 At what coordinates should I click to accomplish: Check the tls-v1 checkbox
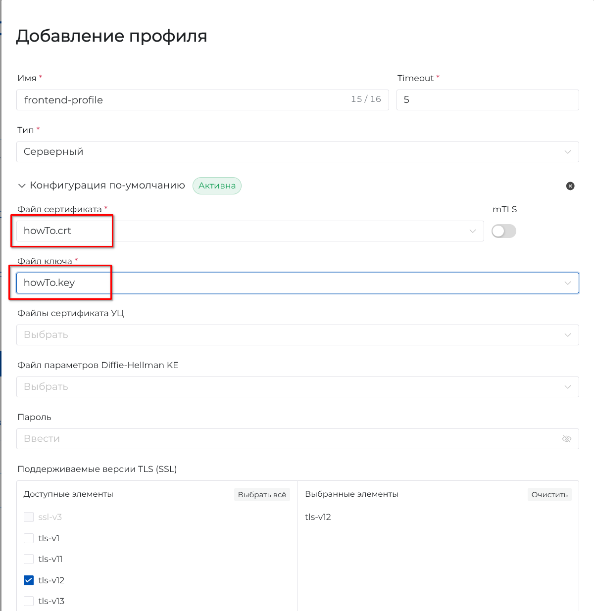click(x=29, y=538)
